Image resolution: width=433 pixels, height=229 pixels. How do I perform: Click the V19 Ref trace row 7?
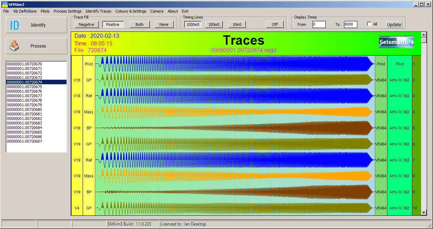coord(235,160)
